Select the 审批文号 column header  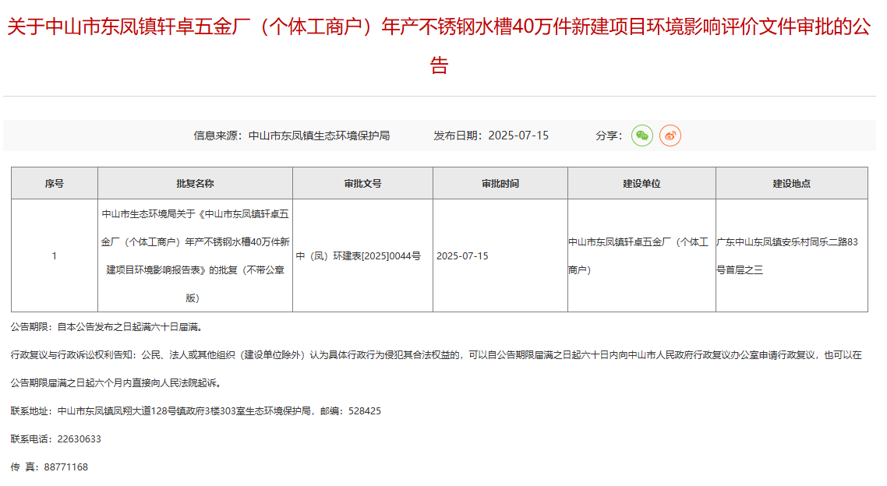[x=362, y=184]
